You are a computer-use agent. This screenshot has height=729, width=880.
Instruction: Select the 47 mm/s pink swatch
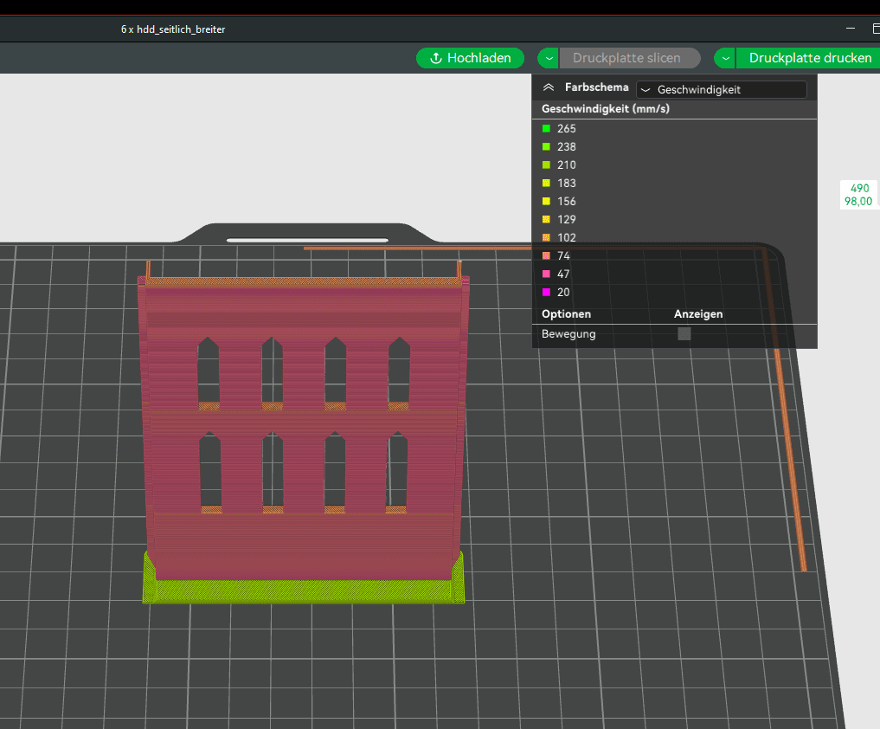pyautogui.click(x=546, y=274)
